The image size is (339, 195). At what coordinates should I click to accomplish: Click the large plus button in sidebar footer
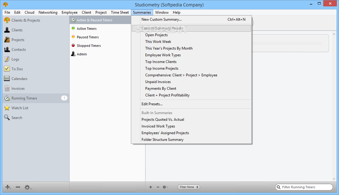(x=8, y=187)
